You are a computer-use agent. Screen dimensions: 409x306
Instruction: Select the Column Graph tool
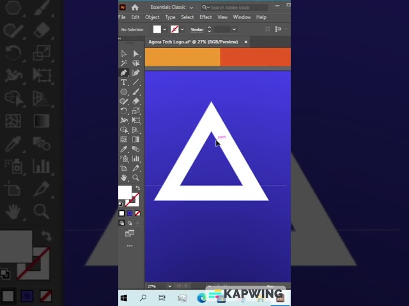pos(135,159)
